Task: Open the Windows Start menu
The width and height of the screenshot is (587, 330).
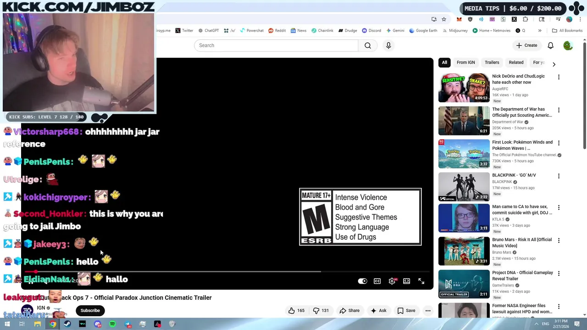Action: coord(7,324)
